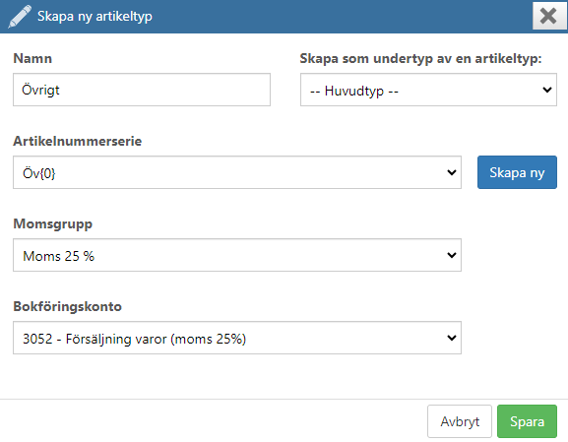Screen dimensions: 568x442
Task: Click the Artikelnummerserie label
Action: [x=77, y=141]
